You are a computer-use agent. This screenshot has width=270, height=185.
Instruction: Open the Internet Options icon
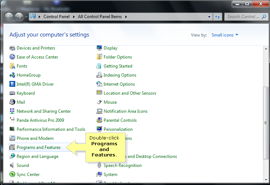(x=99, y=84)
